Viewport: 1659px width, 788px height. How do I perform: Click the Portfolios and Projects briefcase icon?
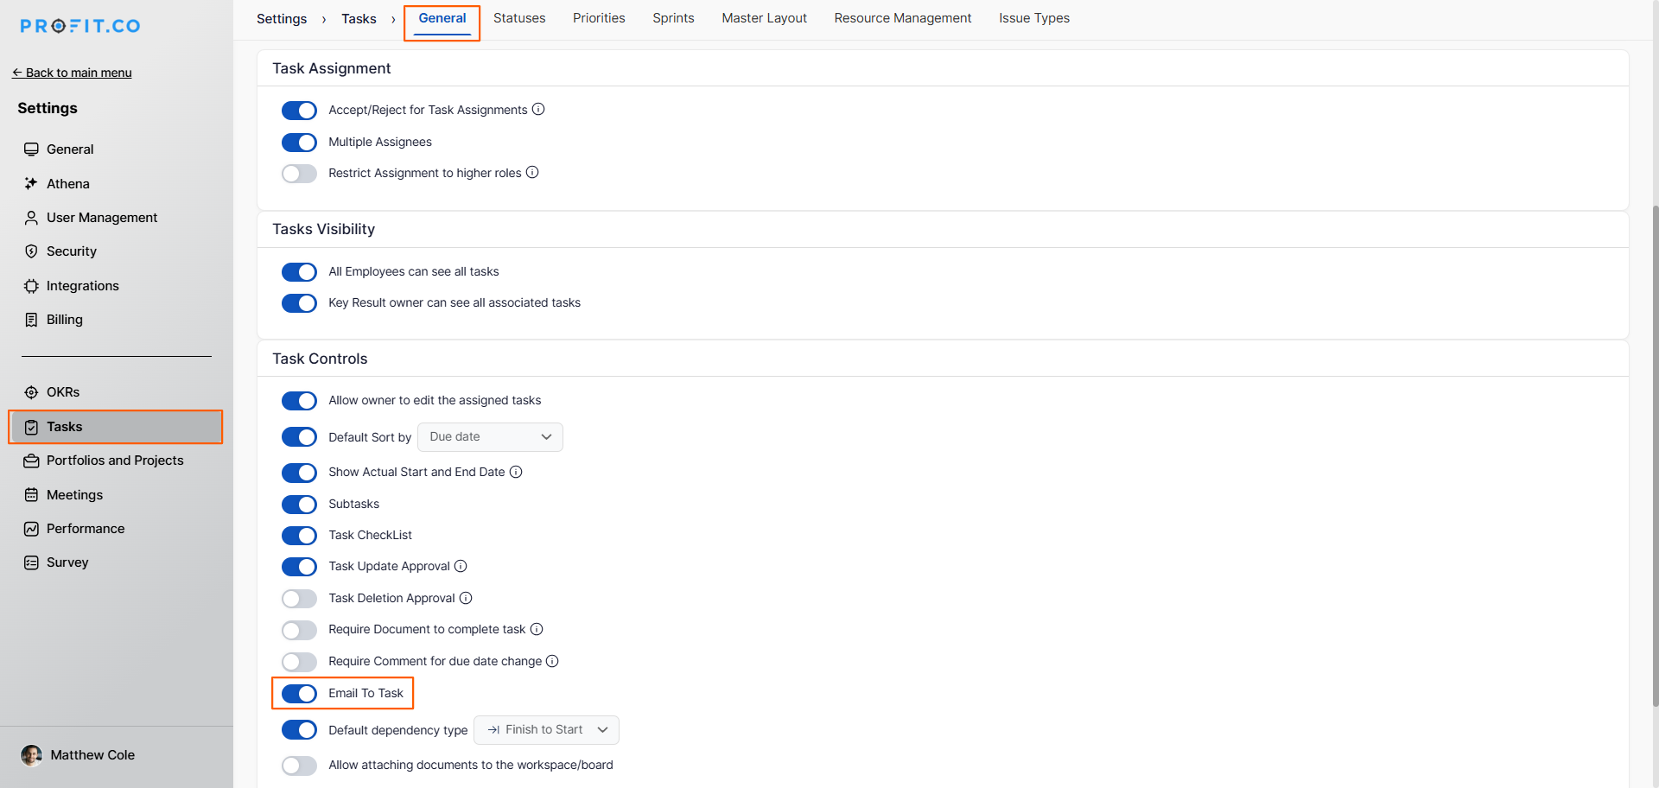click(31, 461)
